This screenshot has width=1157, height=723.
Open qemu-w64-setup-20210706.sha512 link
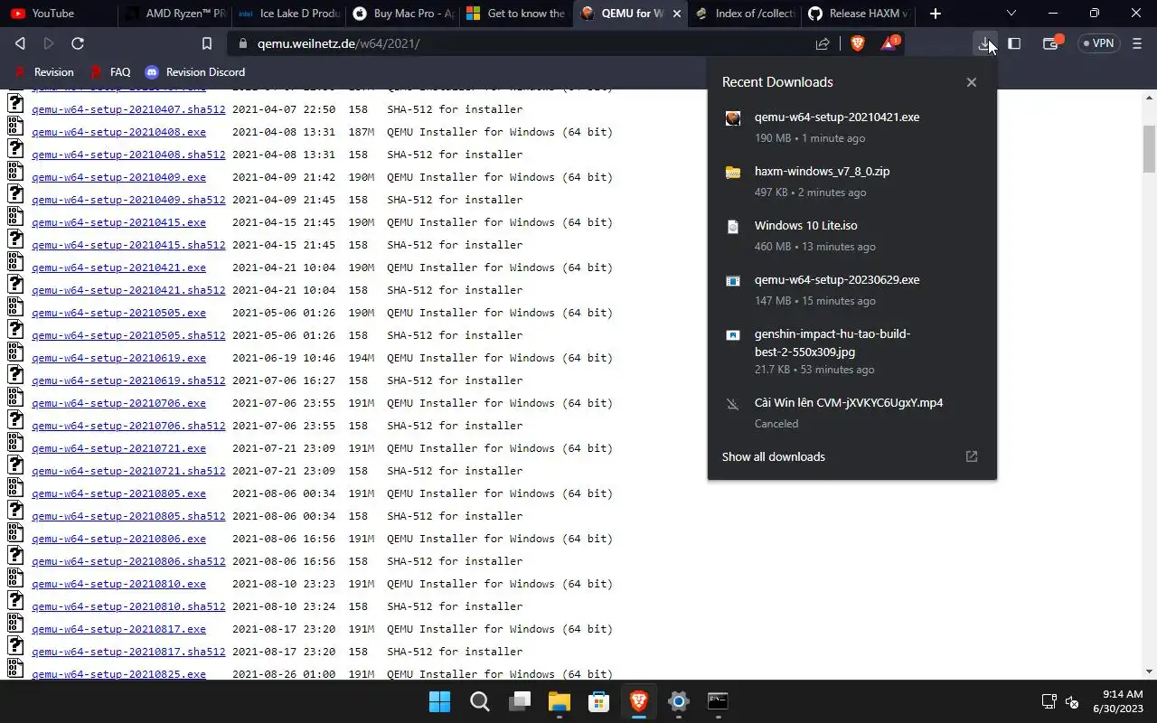[128, 426]
